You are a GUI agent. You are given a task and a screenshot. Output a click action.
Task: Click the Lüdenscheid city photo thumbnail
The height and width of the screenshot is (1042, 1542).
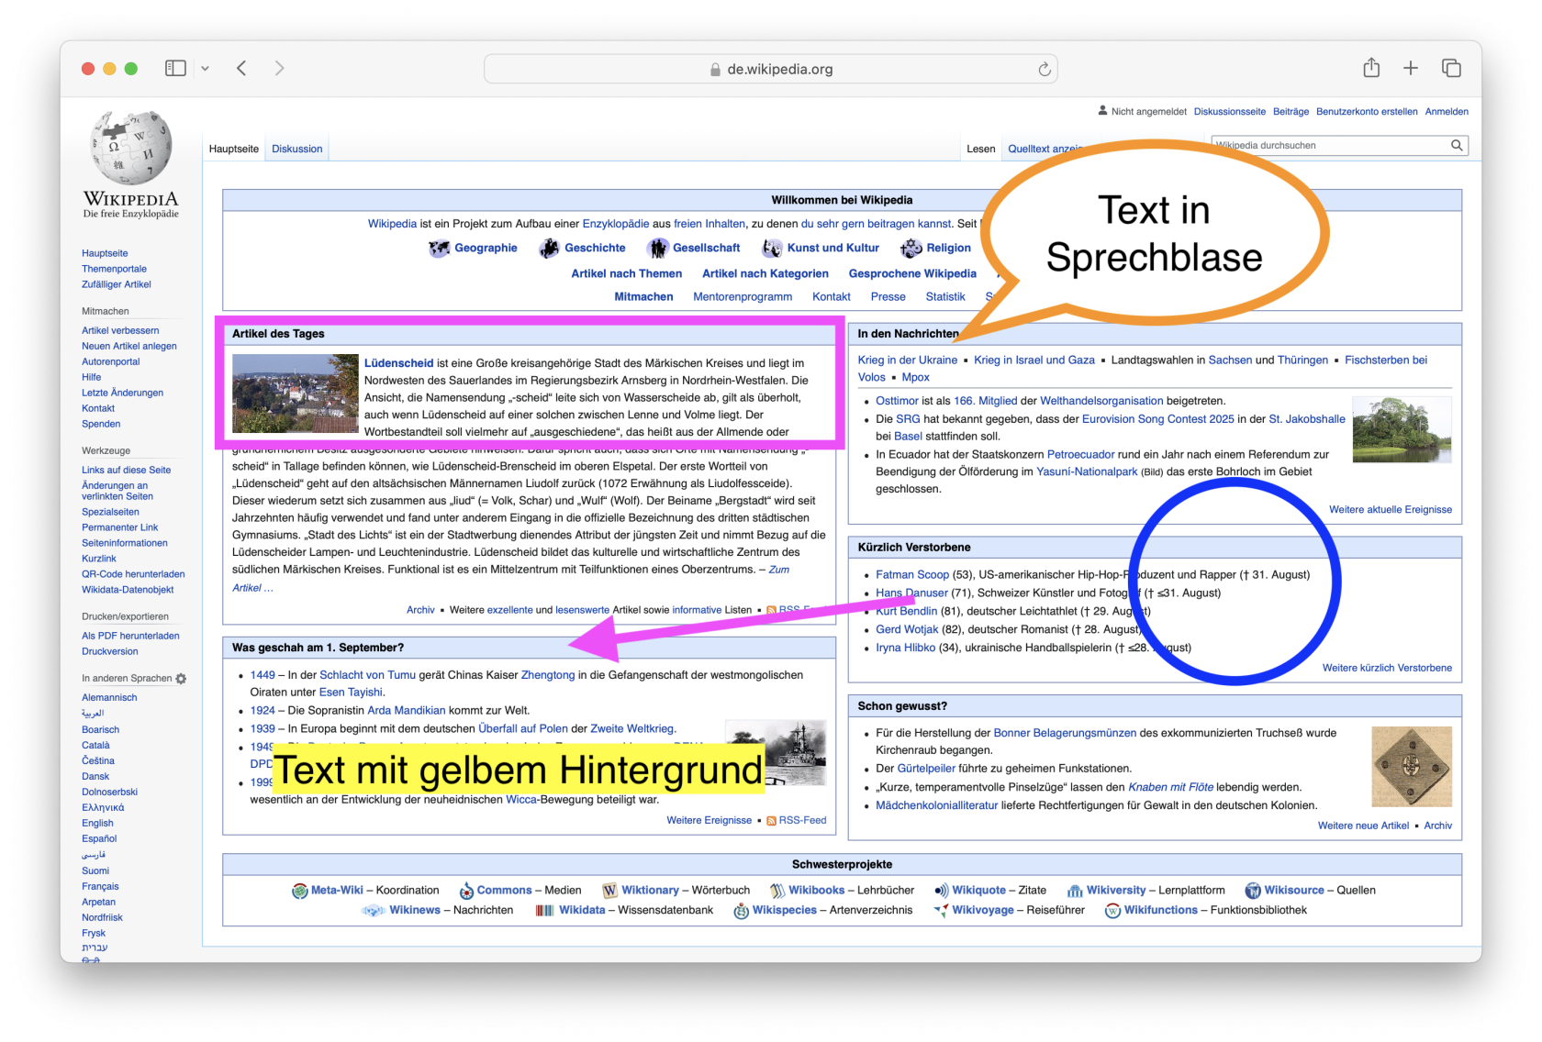pos(295,393)
